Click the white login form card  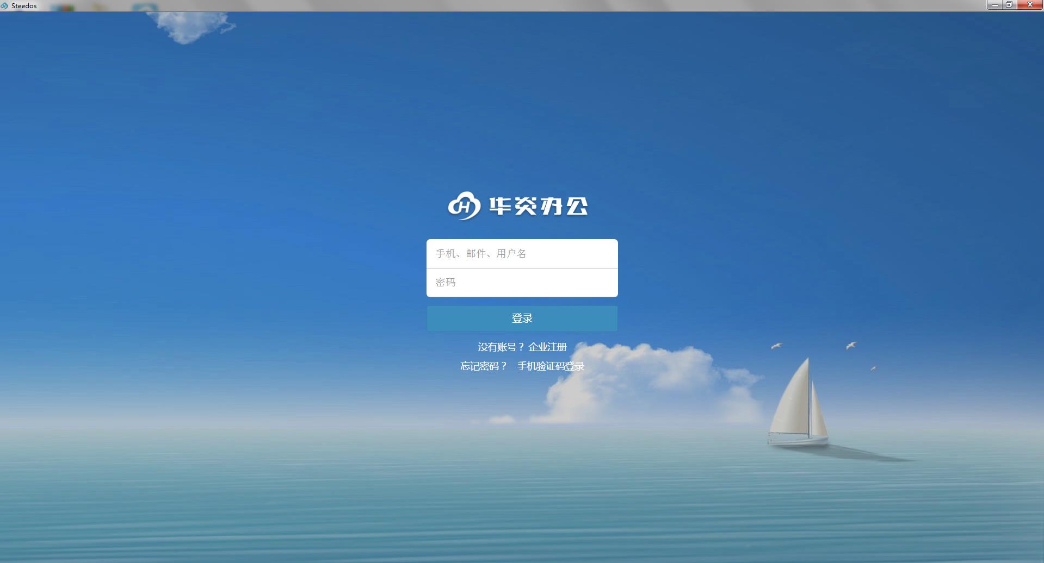click(x=521, y=268)
